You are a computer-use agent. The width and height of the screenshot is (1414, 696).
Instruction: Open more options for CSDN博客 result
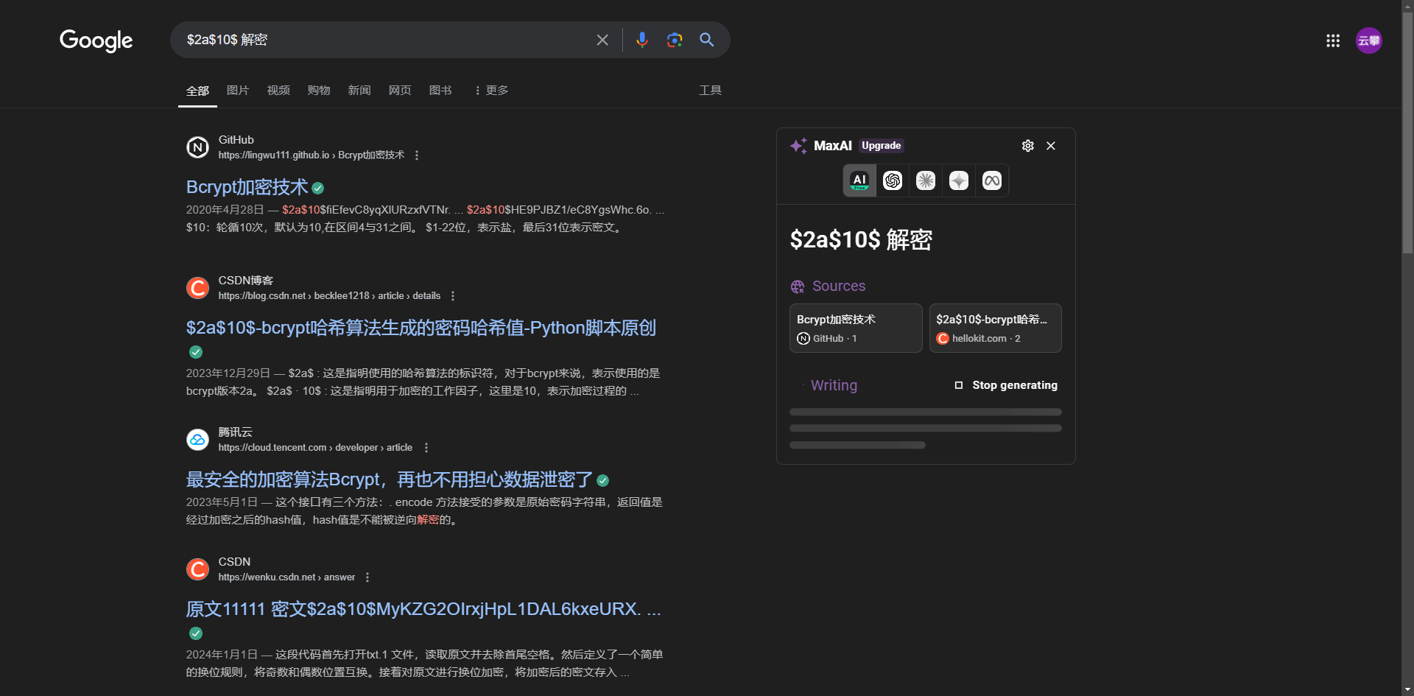[453, 296]
